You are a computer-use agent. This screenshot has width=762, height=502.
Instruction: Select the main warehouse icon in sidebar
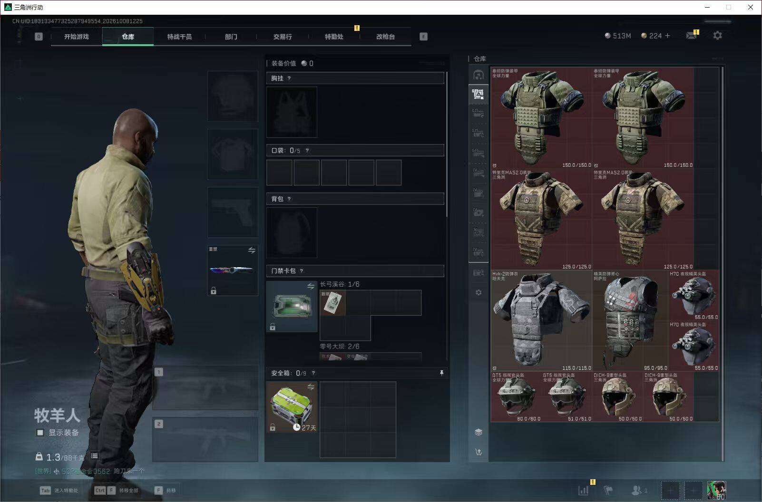[478, 75]
